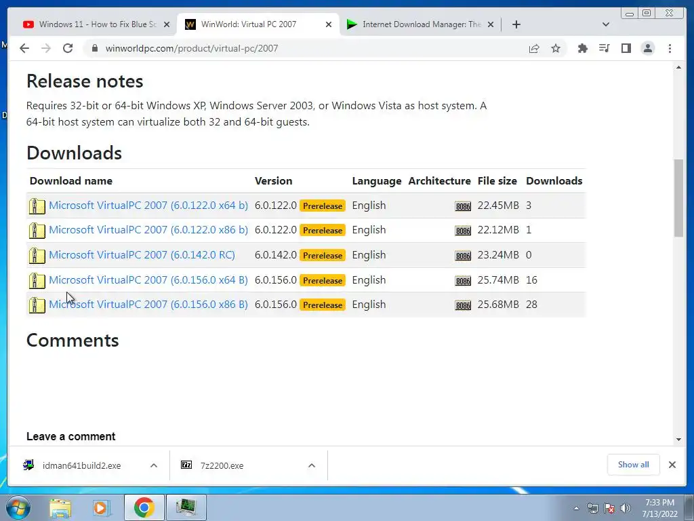
Task: Download VirtualPC 2007 6.0.156.0 x64 B
Action: (x=148, y=280)
